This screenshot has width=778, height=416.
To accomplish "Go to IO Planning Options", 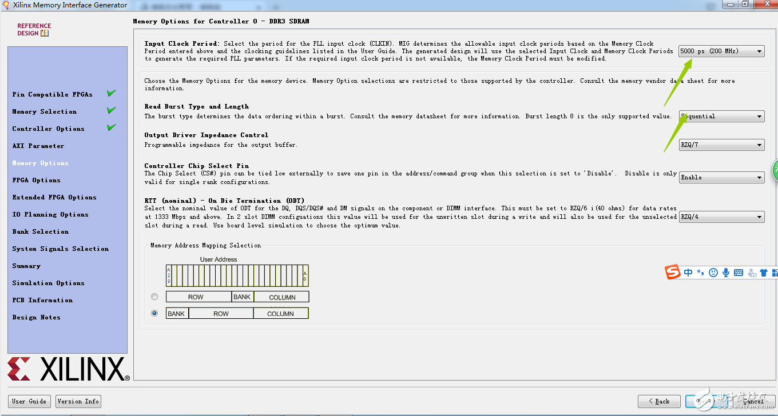I will pos(50,214).
